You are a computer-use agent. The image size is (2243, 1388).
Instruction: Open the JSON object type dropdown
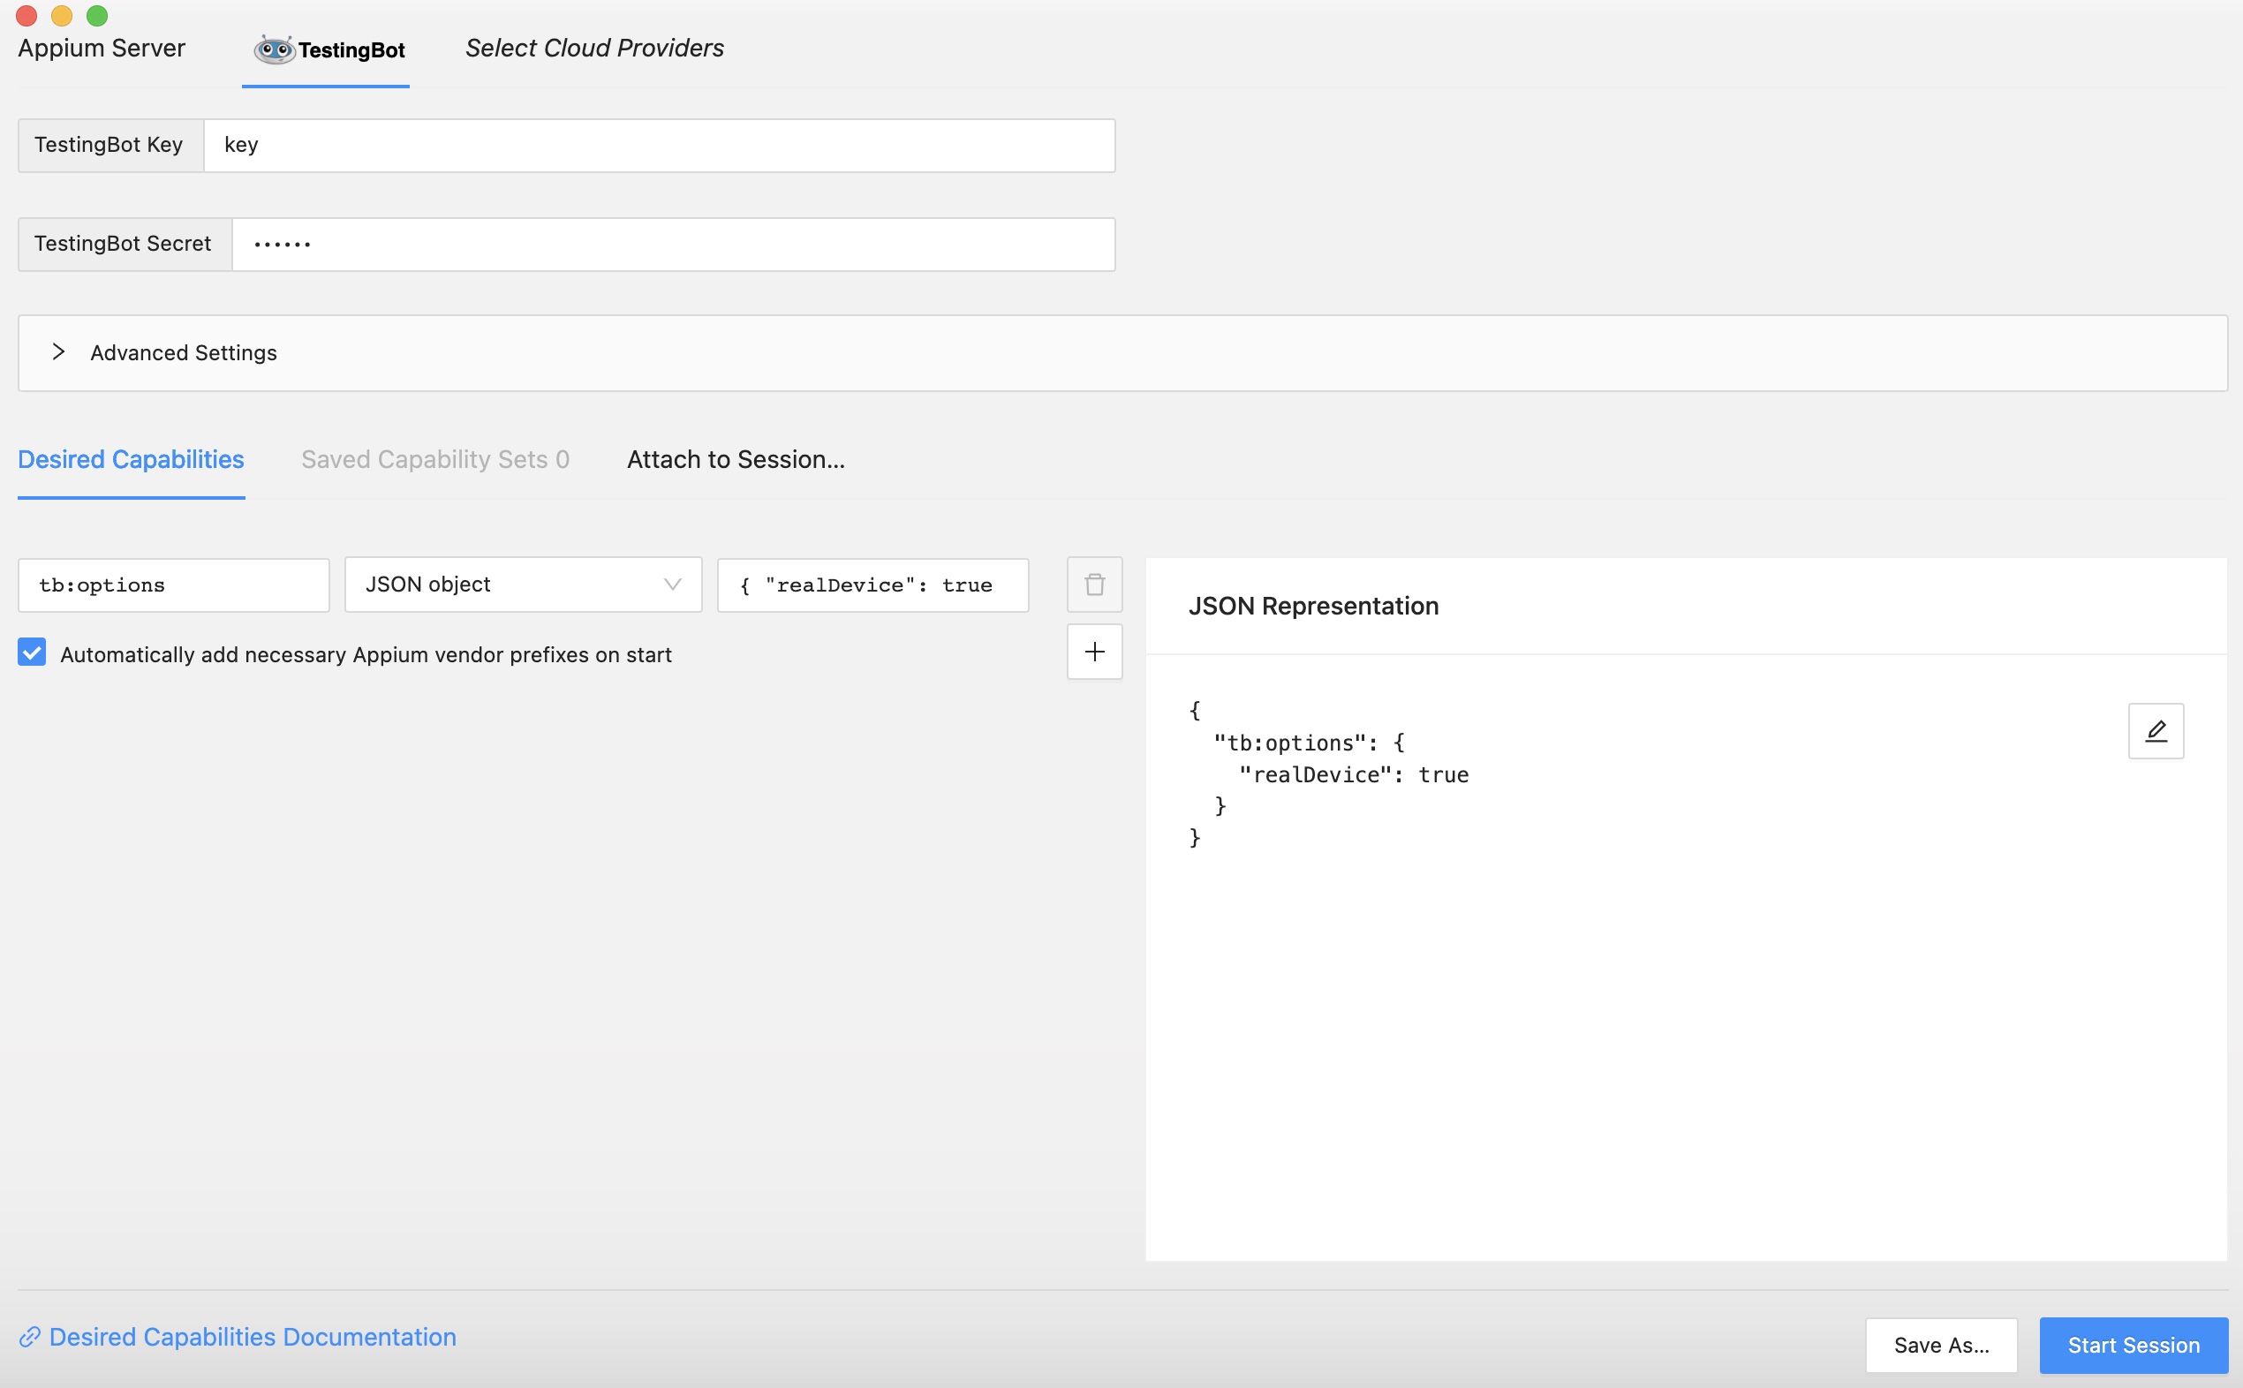(524, 585)
